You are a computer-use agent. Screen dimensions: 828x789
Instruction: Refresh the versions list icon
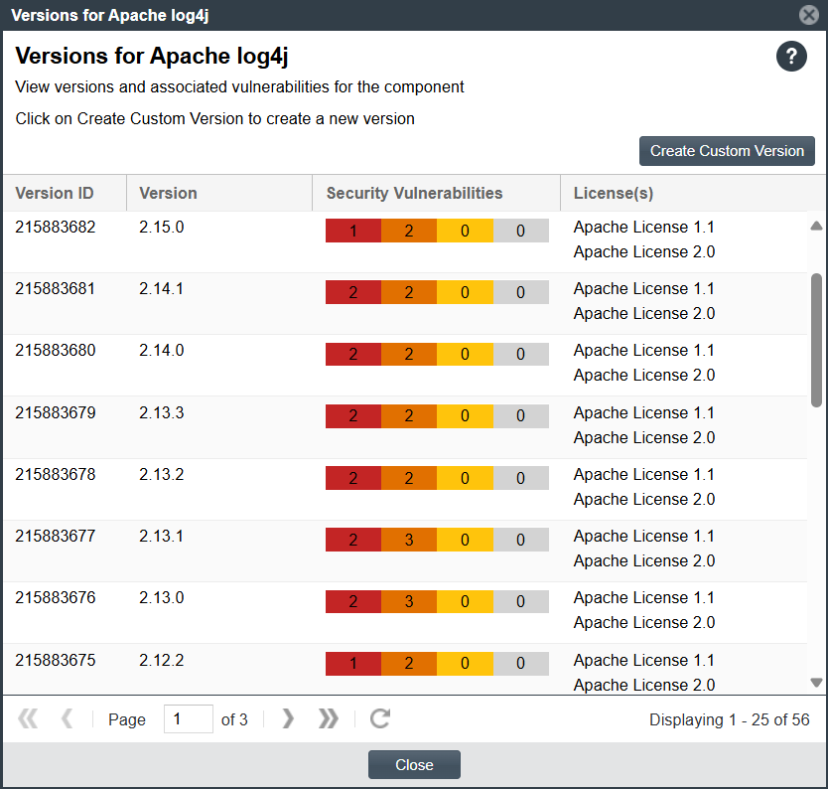[379, 718]
